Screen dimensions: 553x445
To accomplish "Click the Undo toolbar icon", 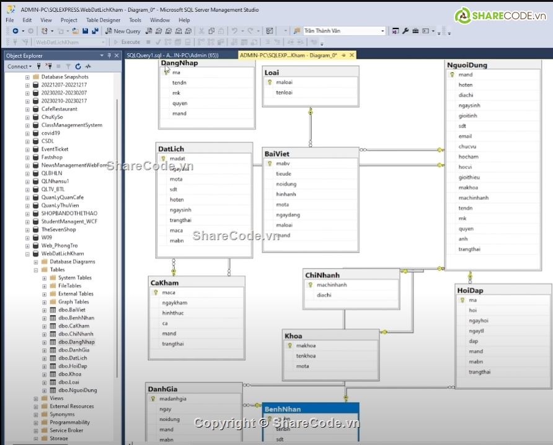I will click(234, 31).
